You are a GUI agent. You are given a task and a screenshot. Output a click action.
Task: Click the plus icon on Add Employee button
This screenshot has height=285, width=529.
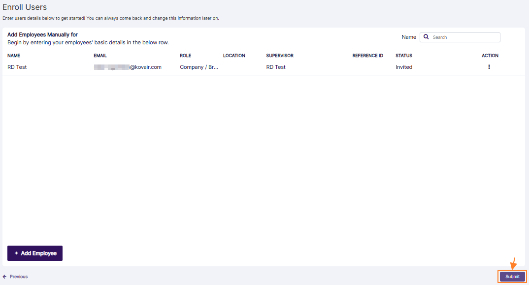[x=16, y=253]
